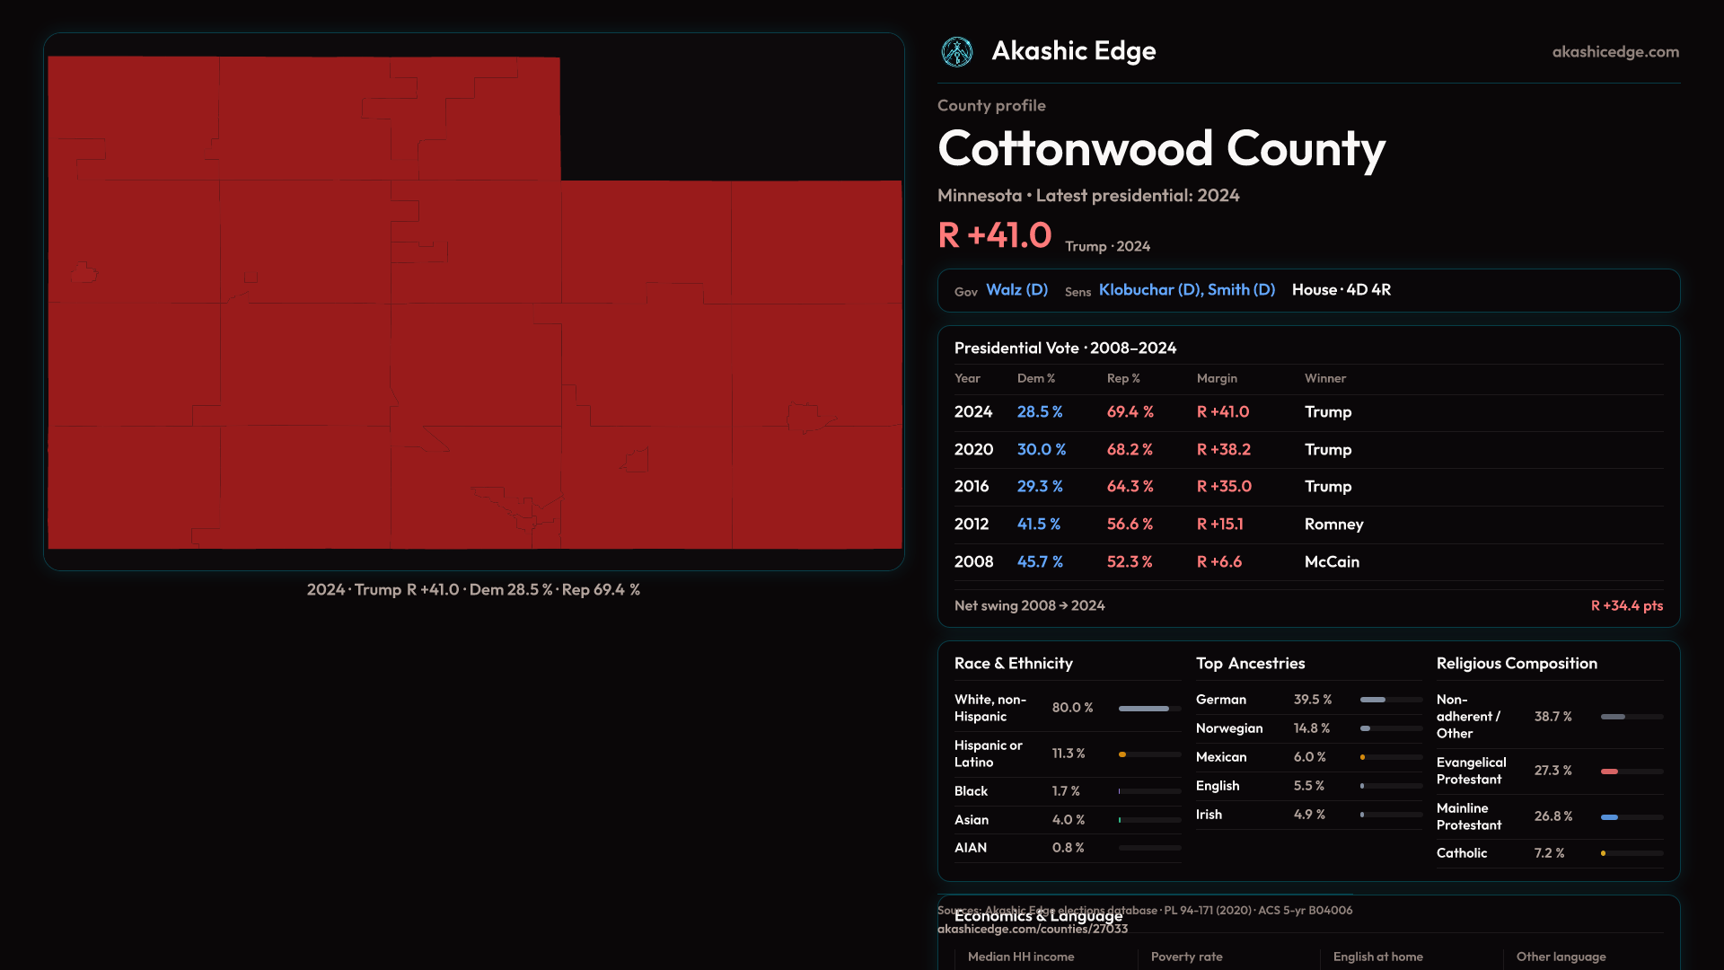Select the Smith (D) senator link

pos(1241,290)
